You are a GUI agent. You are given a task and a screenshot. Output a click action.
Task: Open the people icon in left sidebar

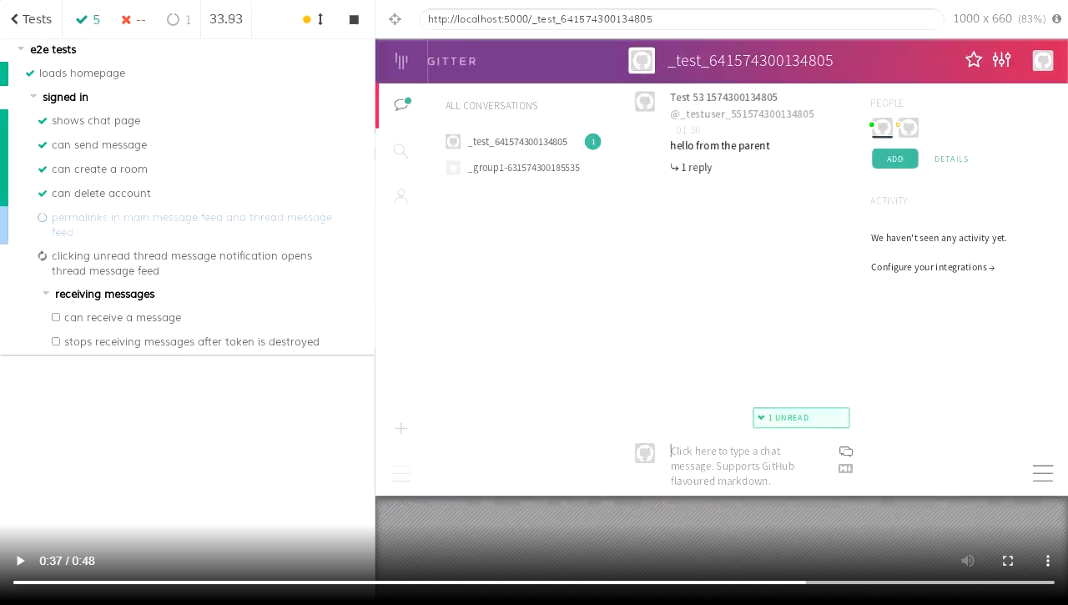click(401, 196)
